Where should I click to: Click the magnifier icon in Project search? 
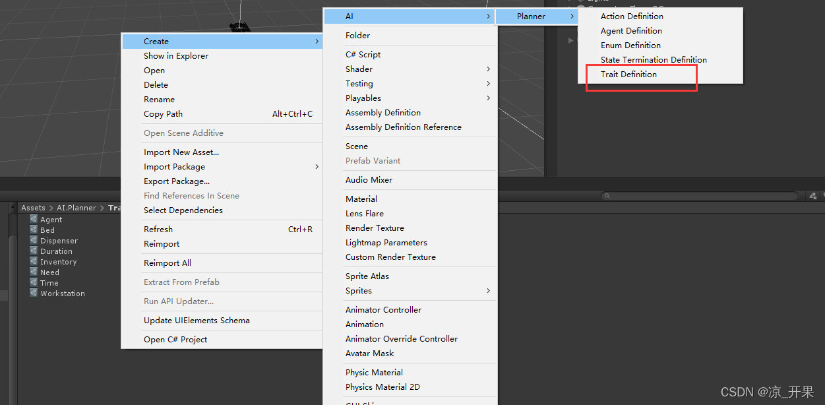[606, 196]
